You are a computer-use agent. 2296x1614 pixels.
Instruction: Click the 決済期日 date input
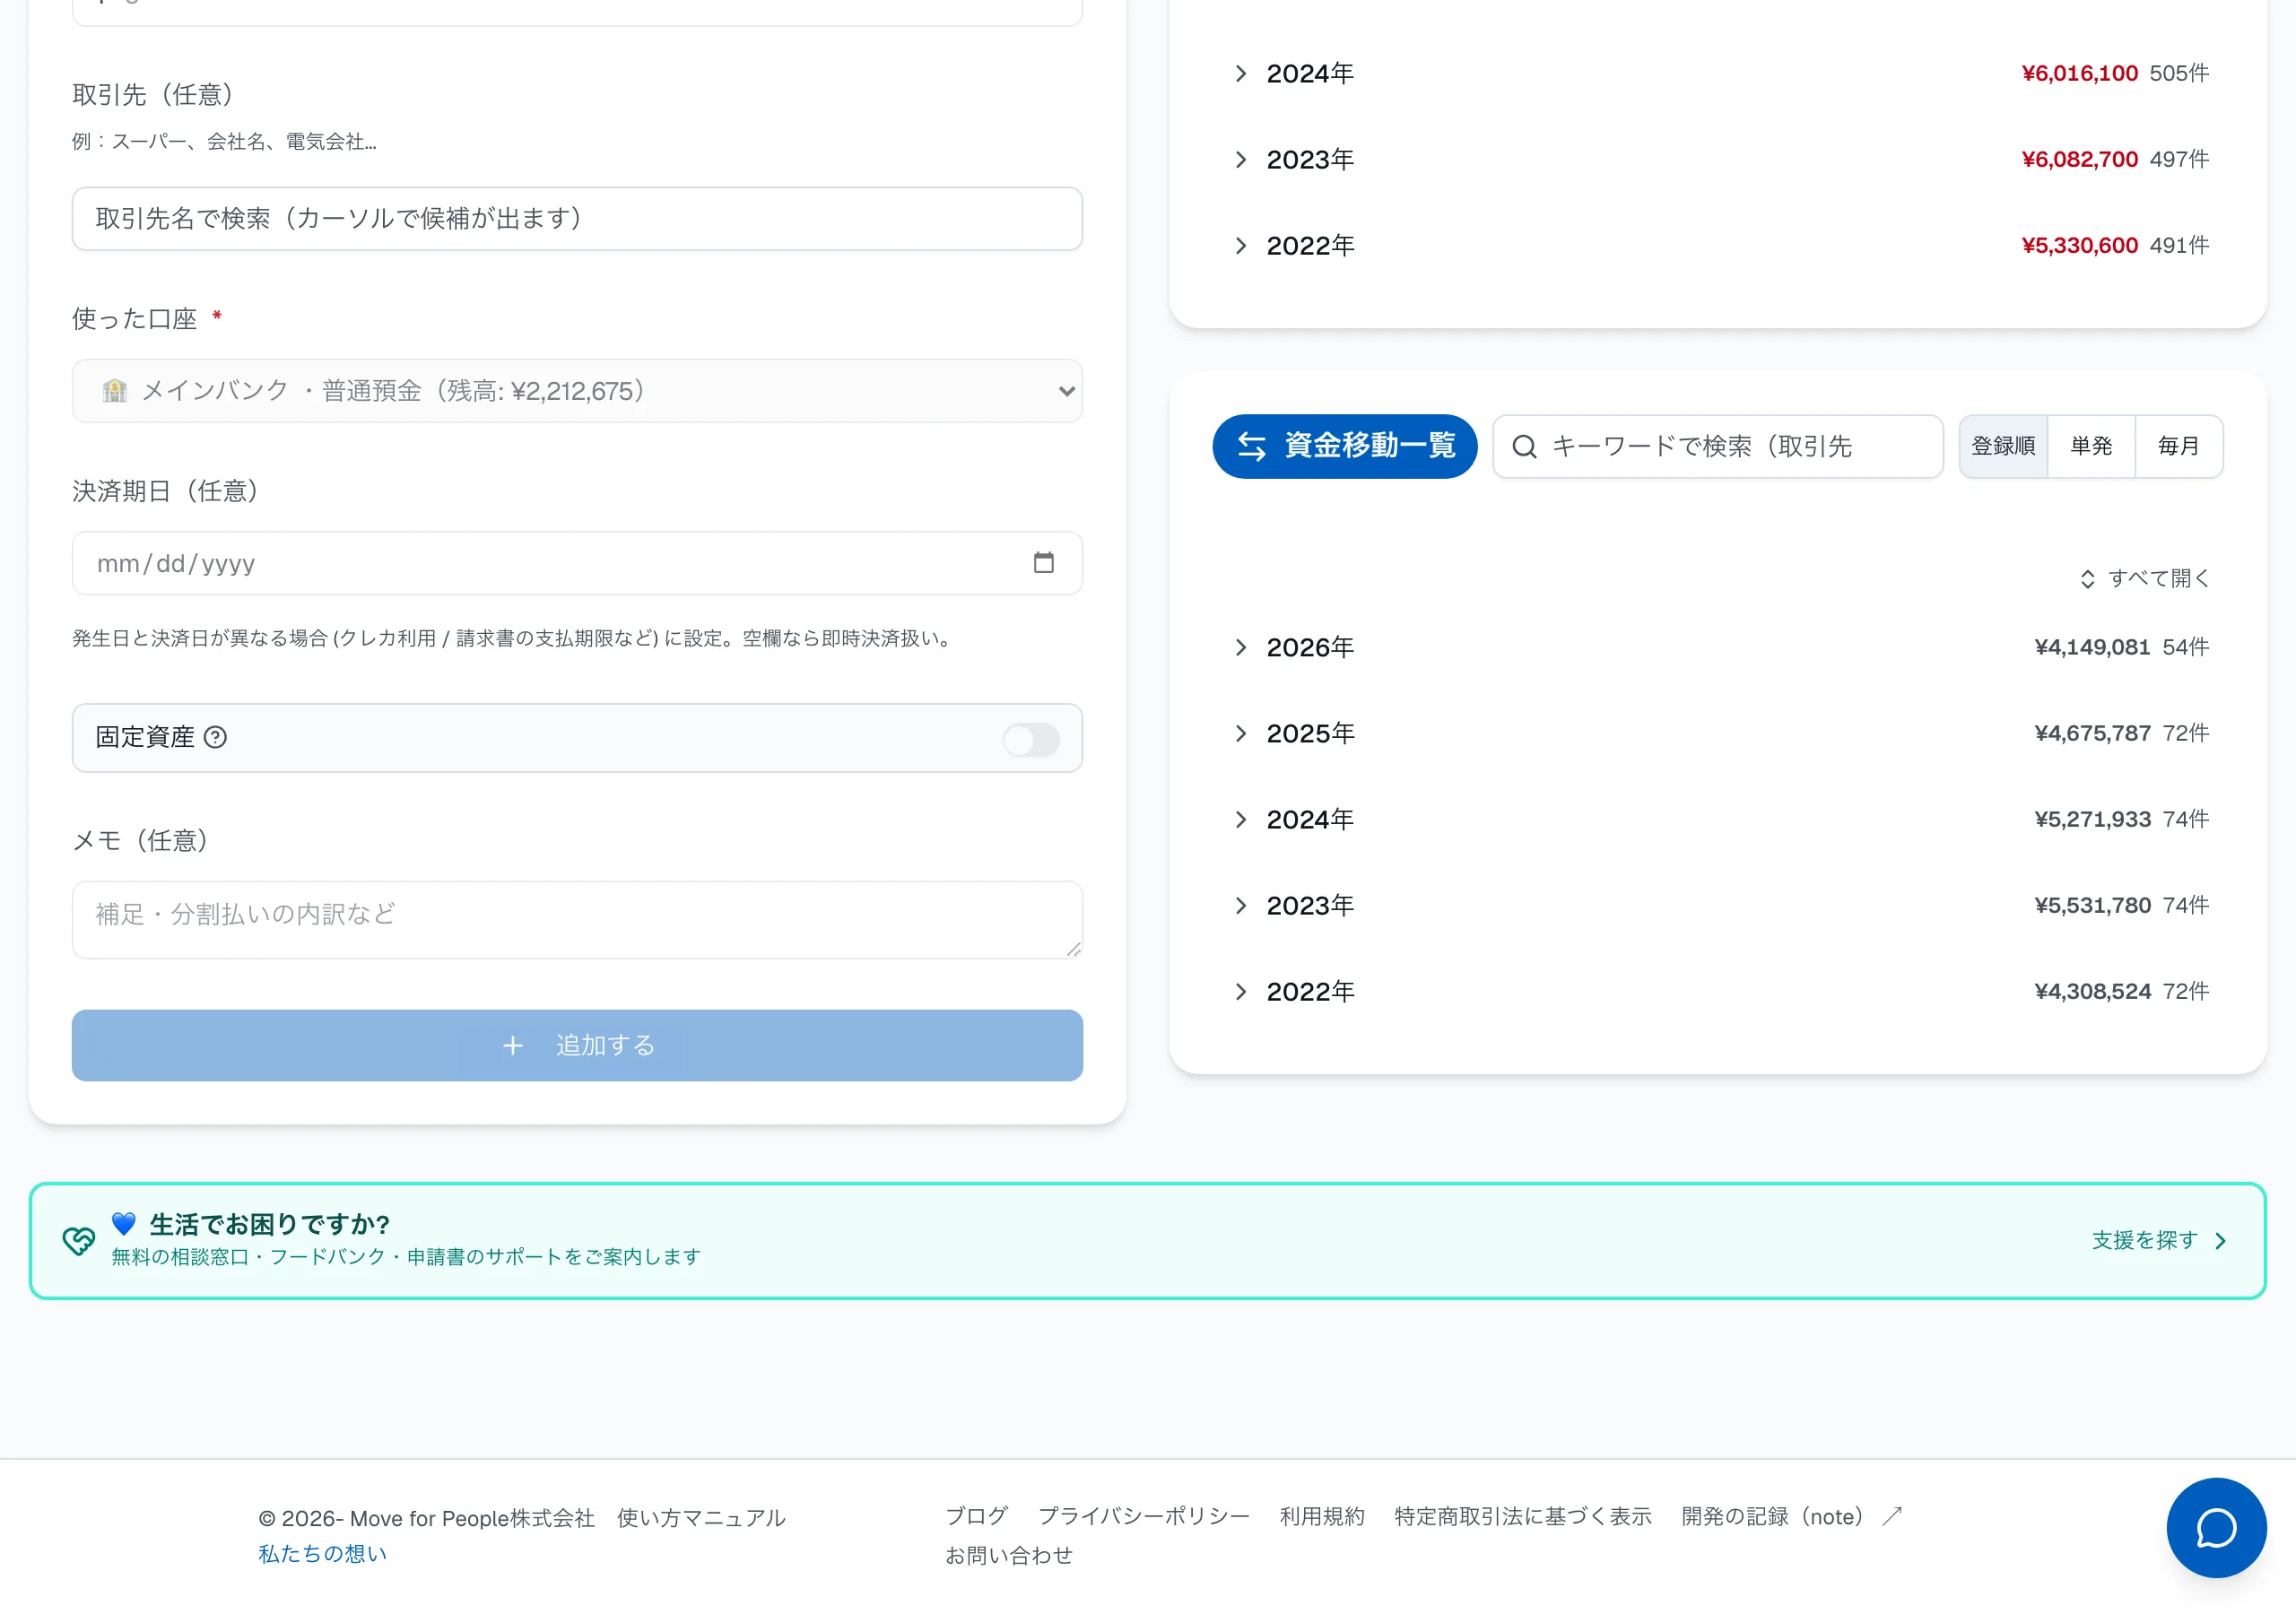[577, 564]
